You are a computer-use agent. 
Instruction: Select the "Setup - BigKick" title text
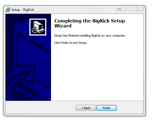click(x=23, y=10)
